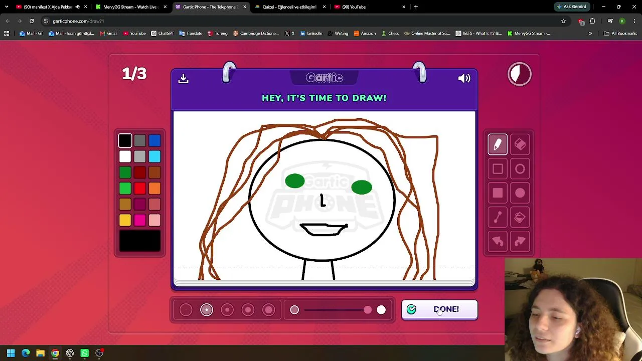The height and width of the screenshot is (361, 642).
Task: Open the browser extensions puzzle icon
Action: click(592, 21)
